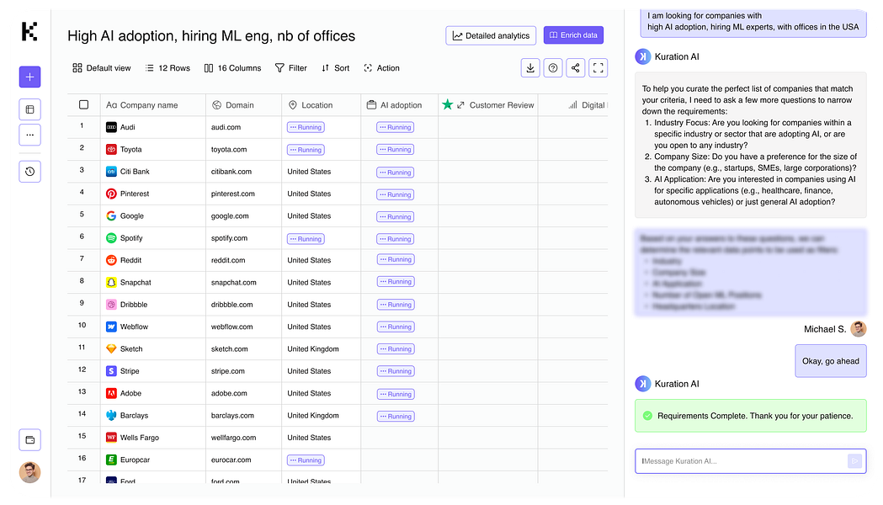Open the 16 Columns control
Viewport: 883px width, 505px height.
tap(232, 68)
